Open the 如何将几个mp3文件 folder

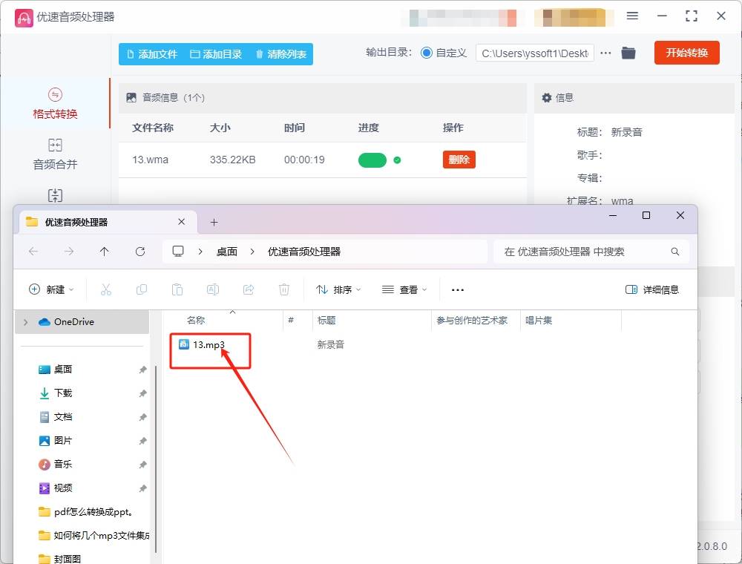coord(93,536)
